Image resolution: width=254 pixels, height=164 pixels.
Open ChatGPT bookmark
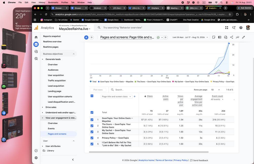coord(172,20)
